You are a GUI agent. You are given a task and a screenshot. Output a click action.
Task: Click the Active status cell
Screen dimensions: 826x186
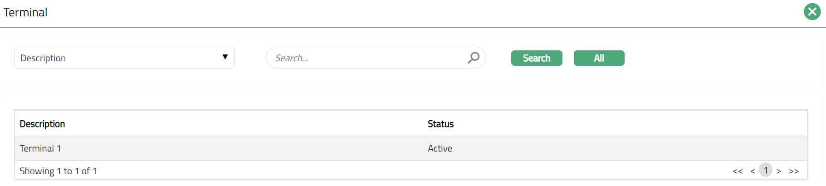tap(440, 148)
